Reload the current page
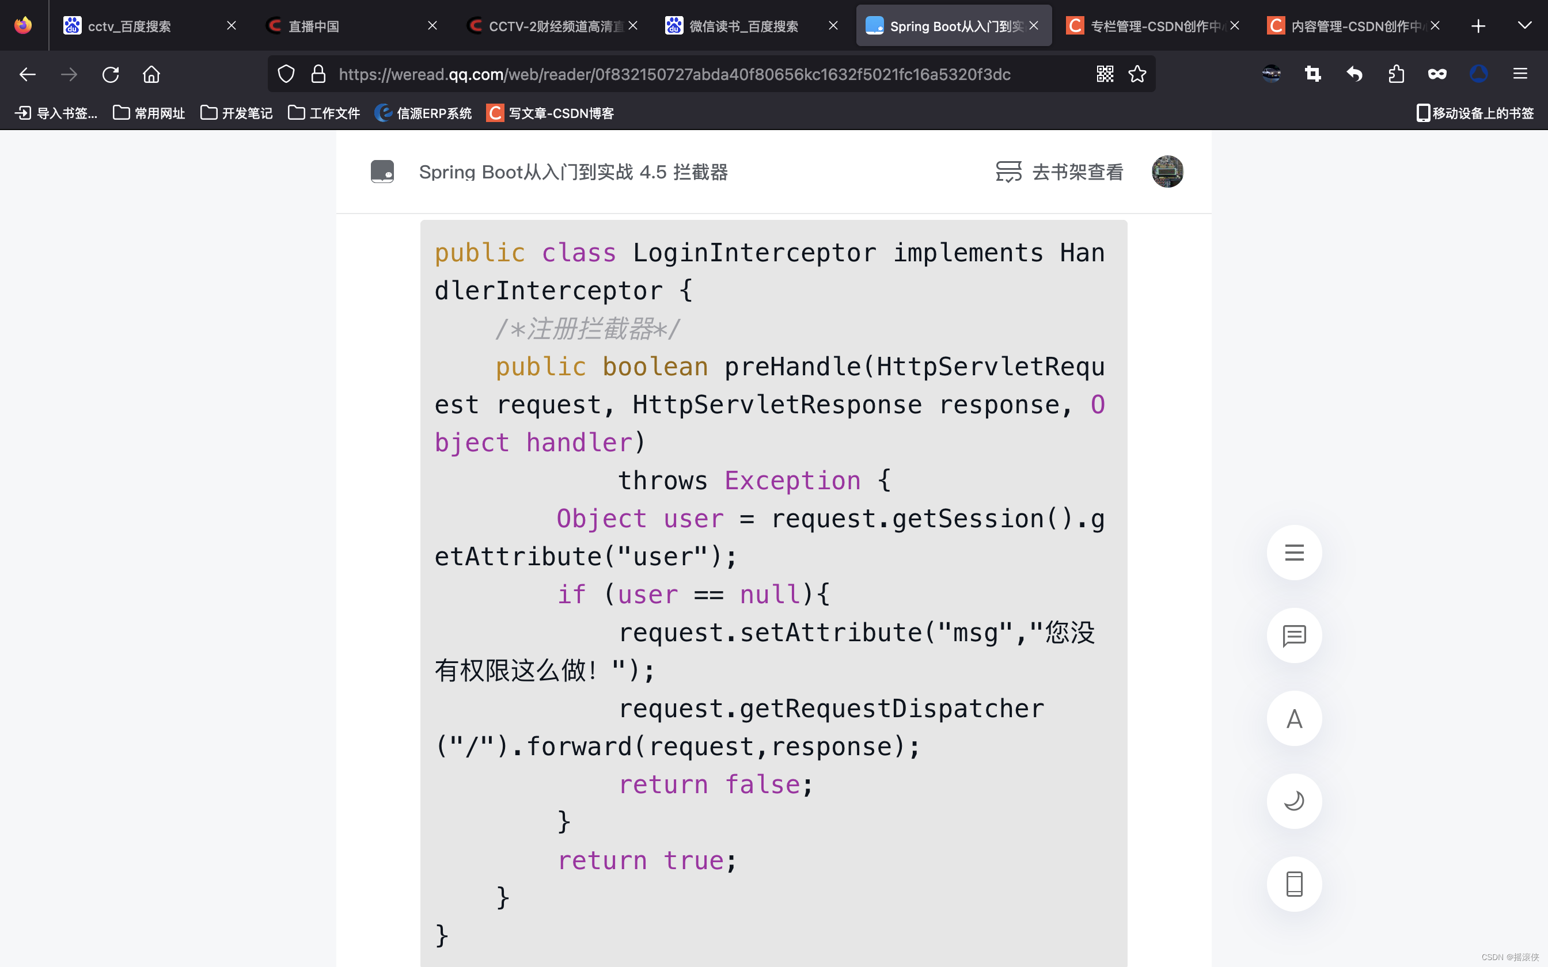This screenshot has height=967, width=1548. click(111, 74)
